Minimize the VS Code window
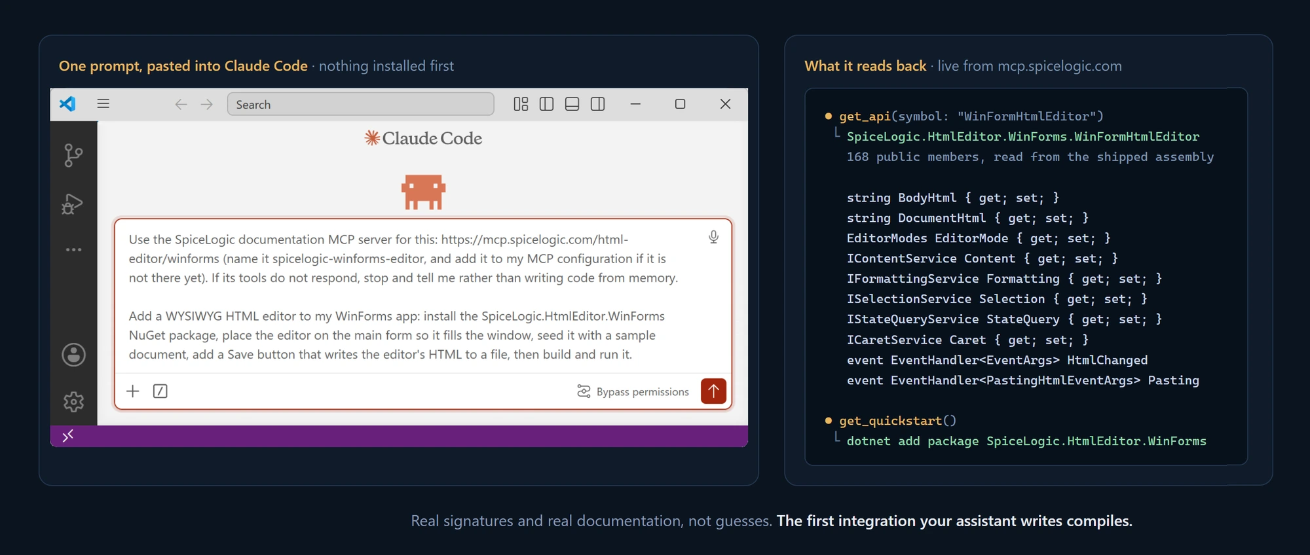Image resolution: width=1310 pixels, height=555 pixels. coord(635,104)
